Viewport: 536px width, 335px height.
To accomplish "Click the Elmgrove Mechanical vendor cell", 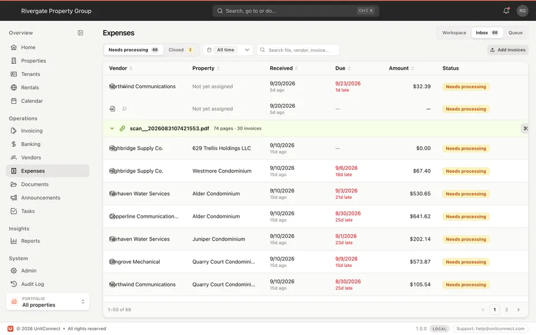I will (x=135, y=262).
